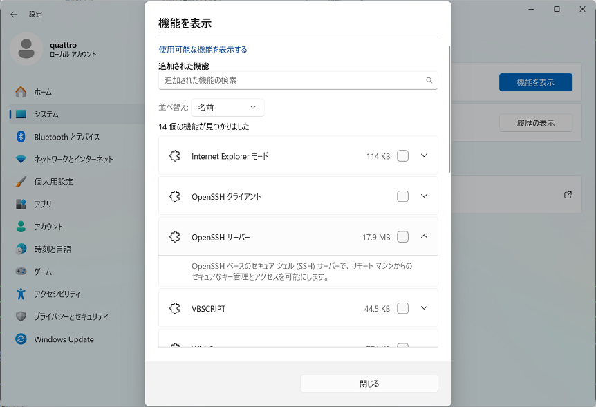Viewport: 596px width, 407px height.
Task: Open ネットワークとインターネット in sidebar
Action: point(73,159)
